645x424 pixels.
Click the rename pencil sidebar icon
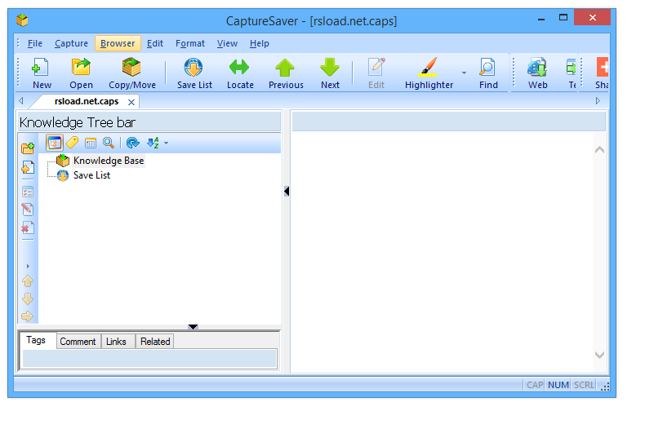(28, 210)
